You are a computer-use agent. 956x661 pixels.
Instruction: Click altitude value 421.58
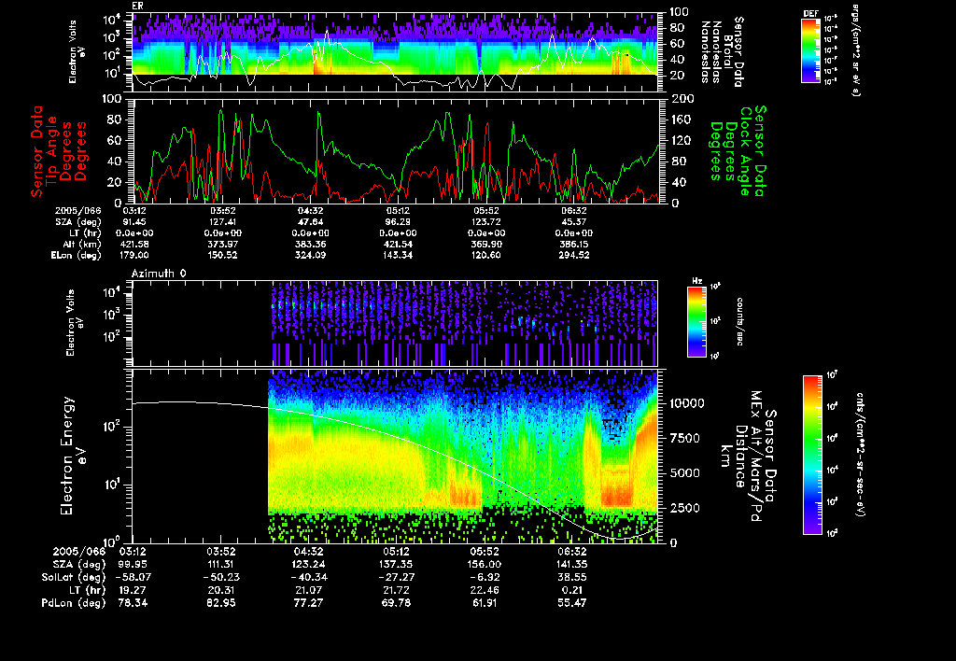coord(134,245)
